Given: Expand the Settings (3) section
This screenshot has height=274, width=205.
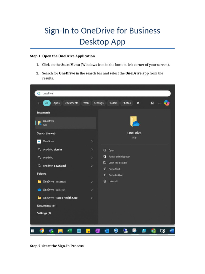Looking at the screenshot, I should [x=44, y=213].
